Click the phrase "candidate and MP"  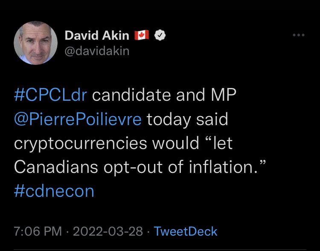164,96
